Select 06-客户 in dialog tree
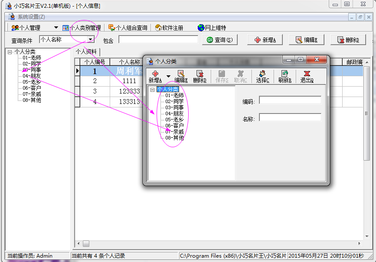The width and height of the screenshot is (376, 262). click(174, 126)
